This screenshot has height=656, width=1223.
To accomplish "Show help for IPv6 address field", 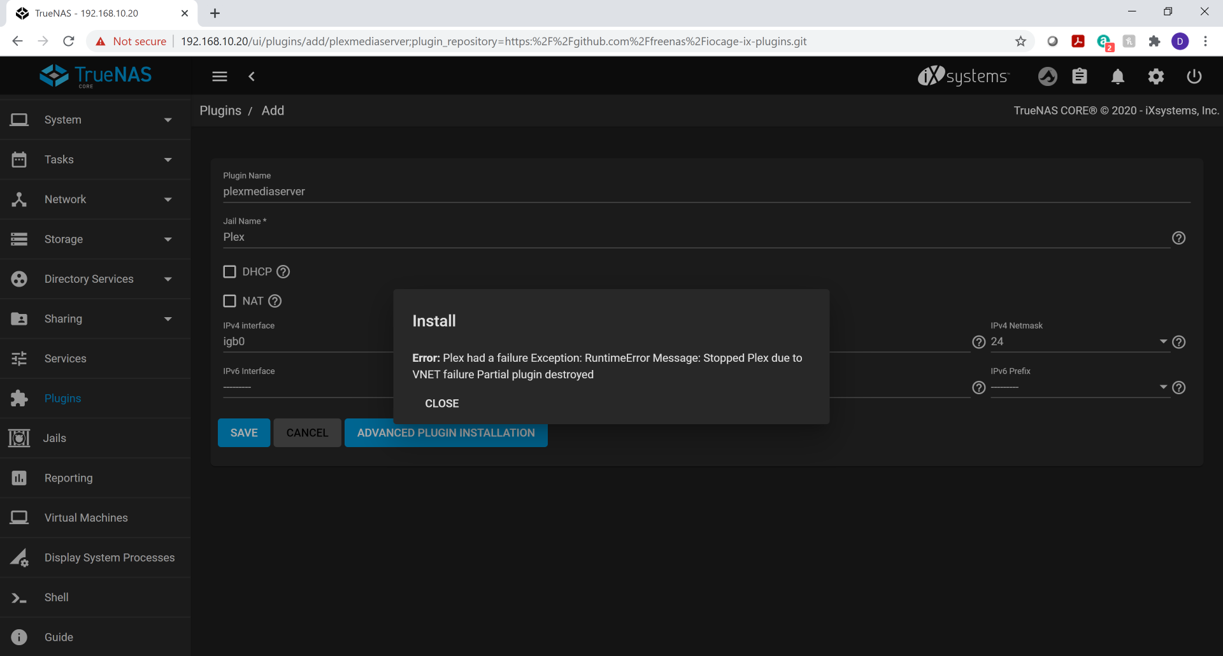I will tap(979, 387).
